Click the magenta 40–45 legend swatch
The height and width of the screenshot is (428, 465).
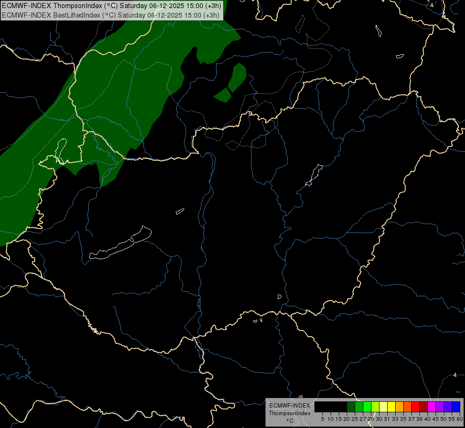432,407
